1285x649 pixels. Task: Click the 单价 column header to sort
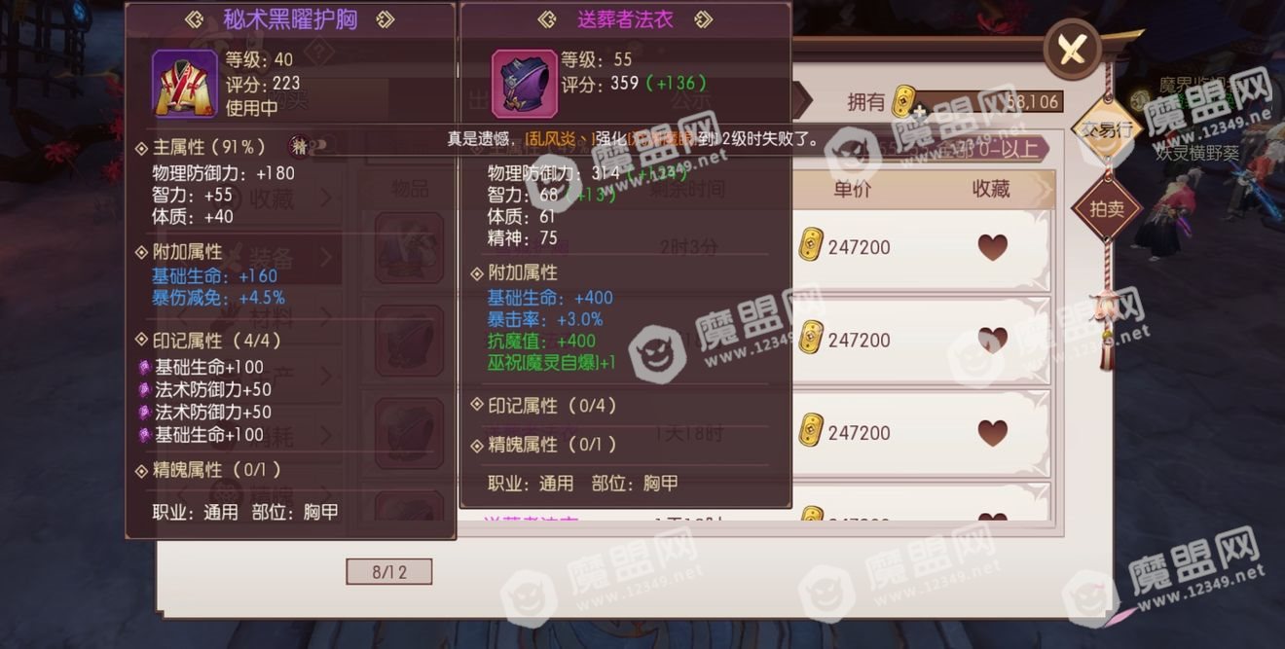pyautogui.click(x=853, y=189)
